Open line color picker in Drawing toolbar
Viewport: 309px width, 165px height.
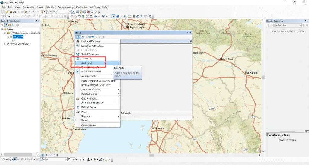pos(101,160)
